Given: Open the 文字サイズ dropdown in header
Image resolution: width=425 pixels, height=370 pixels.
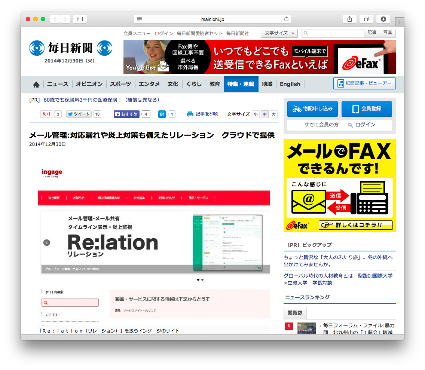Looking at the screenshot, I should click(279, 33).
